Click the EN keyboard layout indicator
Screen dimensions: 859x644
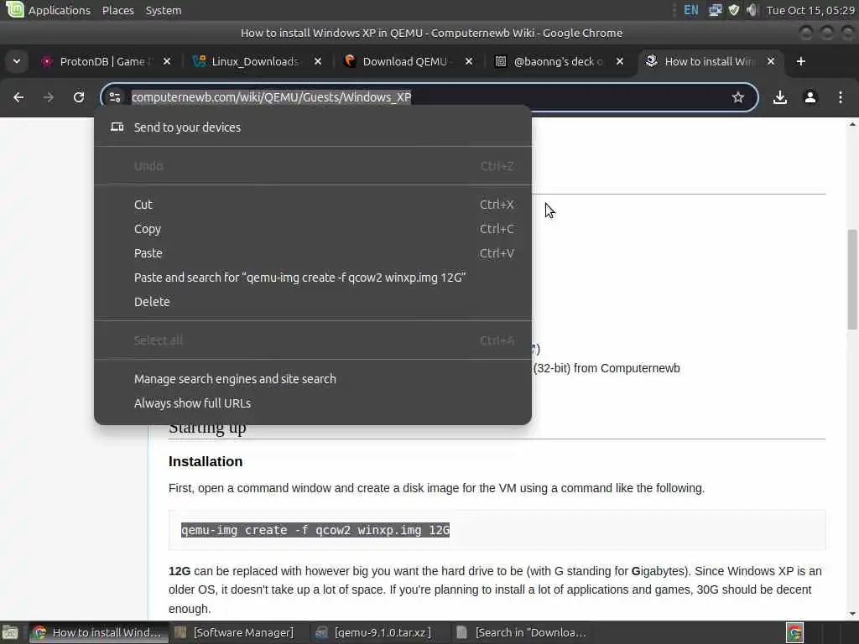tap(691, 10)
